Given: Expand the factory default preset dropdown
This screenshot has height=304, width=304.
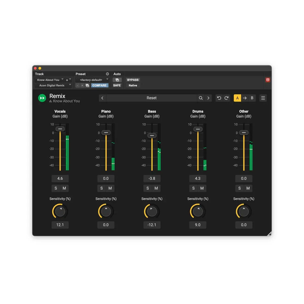Looking at the screenshot, I should 92,80.
